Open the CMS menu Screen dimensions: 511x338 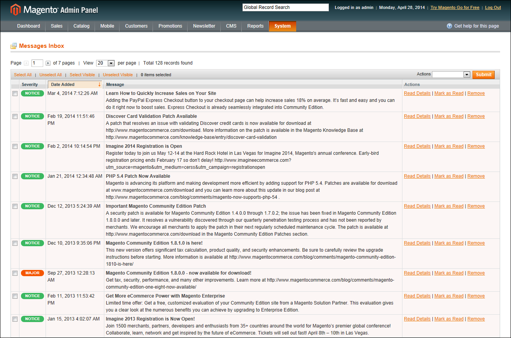tap(231, 26)
